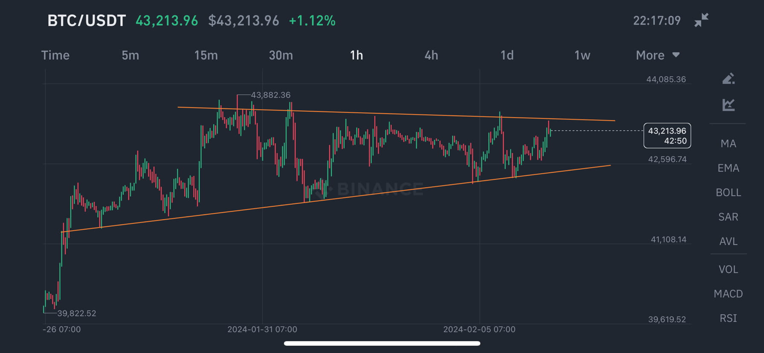Click the collapse fullscreen arrows icon
The width and height of the screenshot is (764, 353).
(700, 19)
